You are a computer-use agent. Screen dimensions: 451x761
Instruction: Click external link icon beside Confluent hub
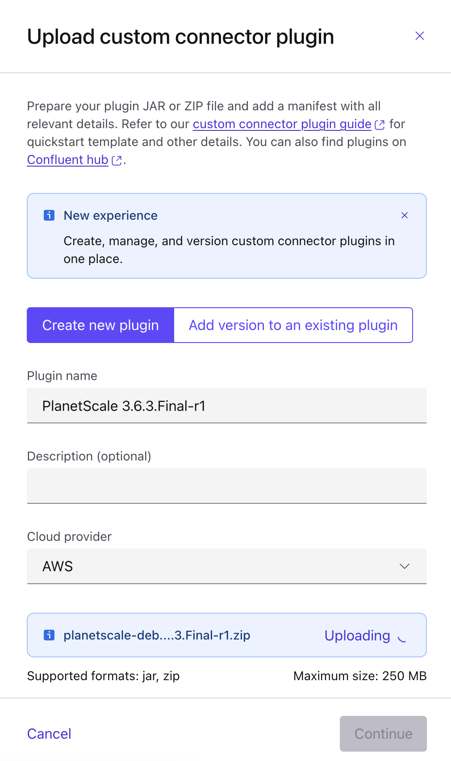point(117,160)
